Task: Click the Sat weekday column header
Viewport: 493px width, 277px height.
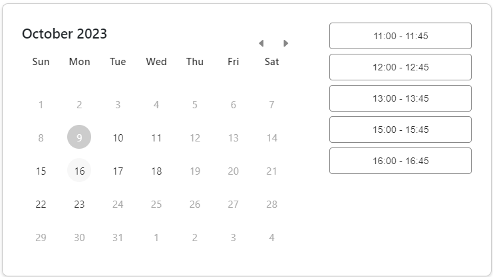Action: pyautogui.click(x=271, y=62)
